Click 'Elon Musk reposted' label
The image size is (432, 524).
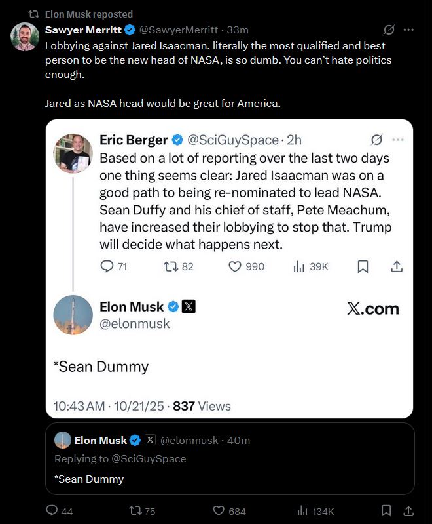pyautogui.click(x=89, y=14)
